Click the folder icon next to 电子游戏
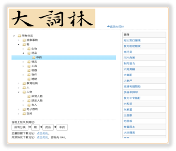The height and width of the screenshot is (151, 176). click(x=24, y=110)
